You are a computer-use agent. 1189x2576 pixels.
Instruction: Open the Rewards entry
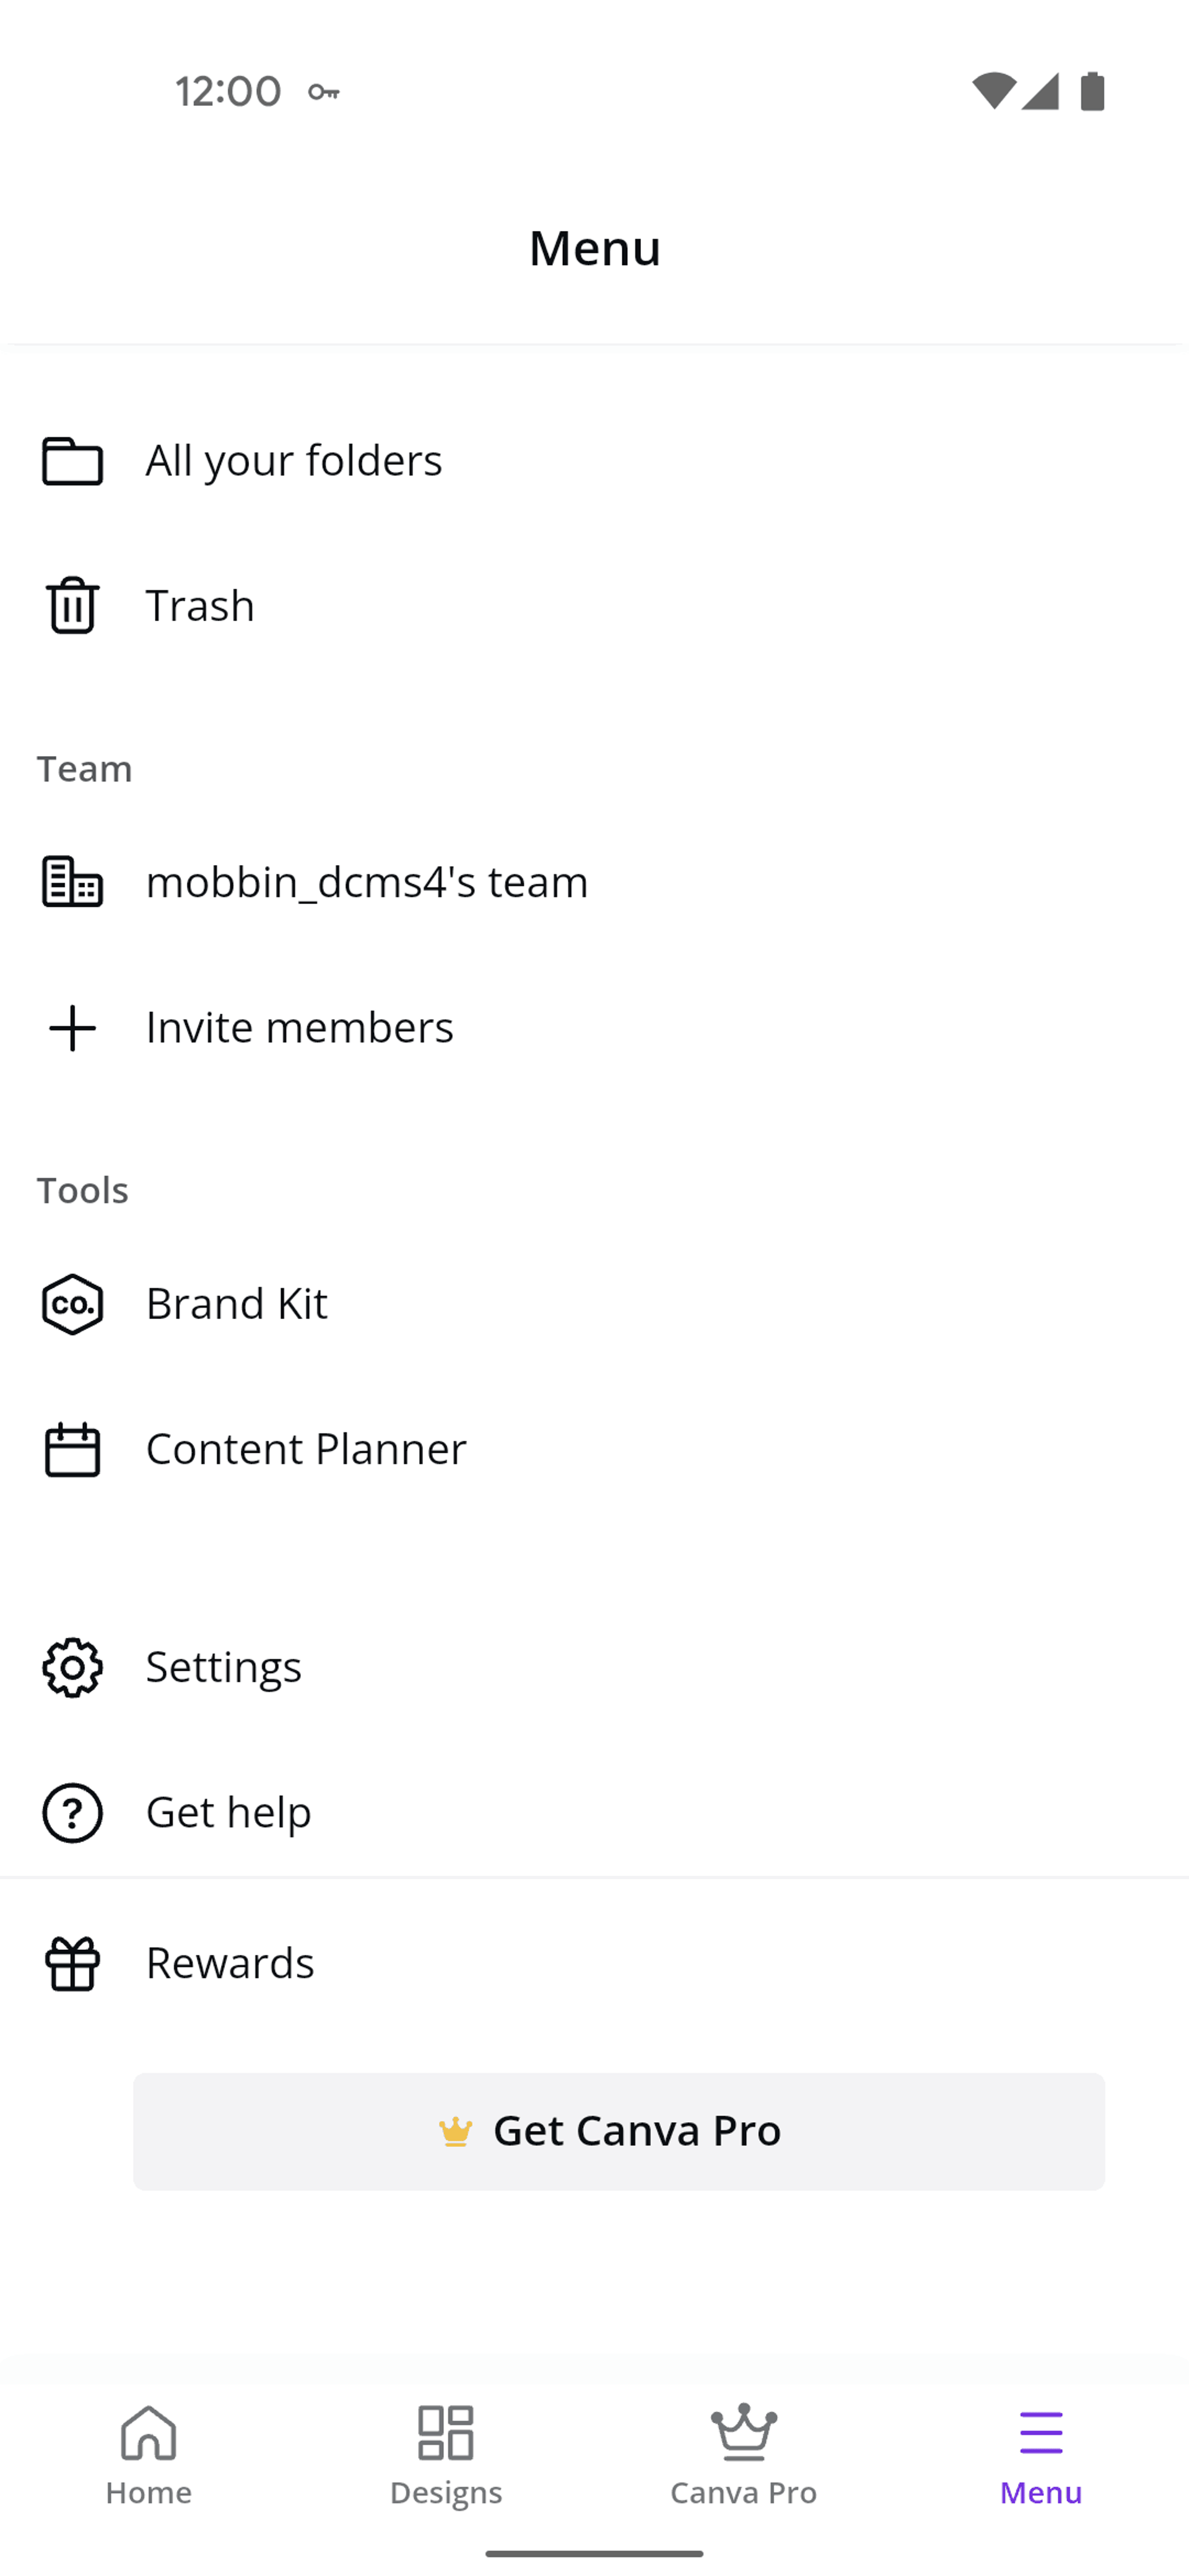(x=594, y=1963)
